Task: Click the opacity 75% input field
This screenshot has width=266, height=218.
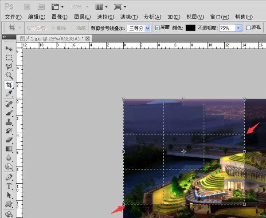Action: pyautogui.click(x=227, y=28)
